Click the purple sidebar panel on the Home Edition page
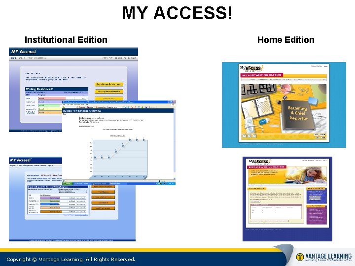This screenshot has height=266, width=355. click(x=317, y=214)
